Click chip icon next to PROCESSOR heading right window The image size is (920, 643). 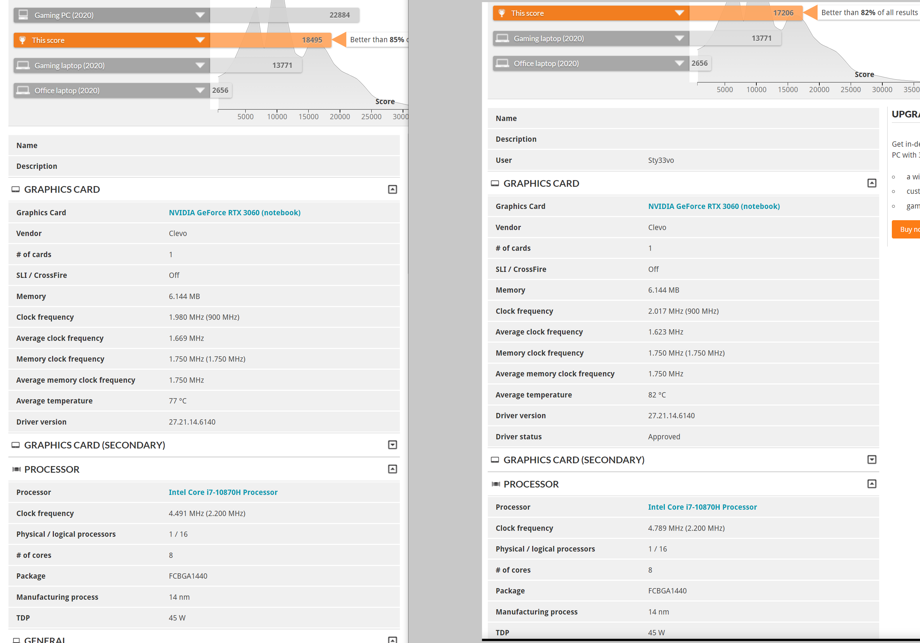[496, 484]
